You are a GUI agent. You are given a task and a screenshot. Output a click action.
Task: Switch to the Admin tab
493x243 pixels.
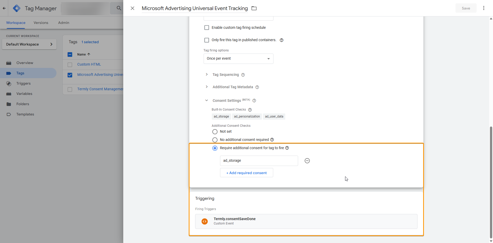click(x=64, y=23)
